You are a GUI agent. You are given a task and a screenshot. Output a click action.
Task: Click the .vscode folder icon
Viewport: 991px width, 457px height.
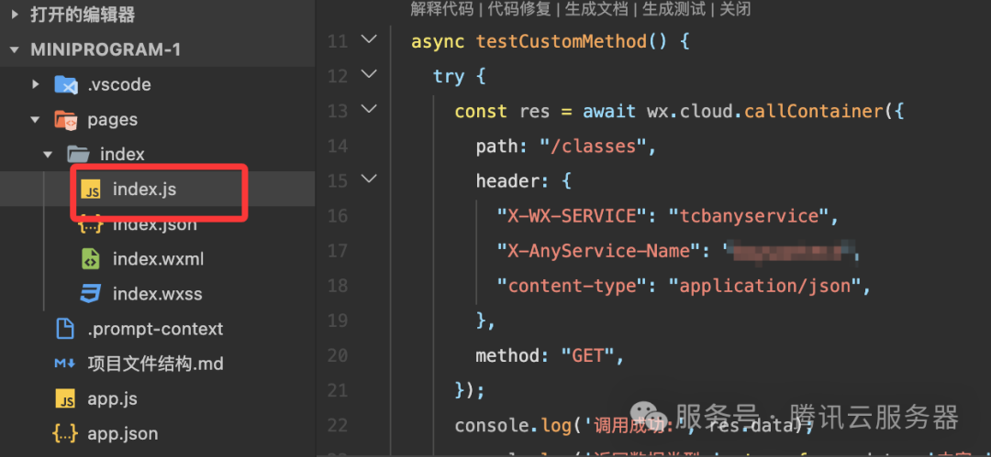click(66, 84)
